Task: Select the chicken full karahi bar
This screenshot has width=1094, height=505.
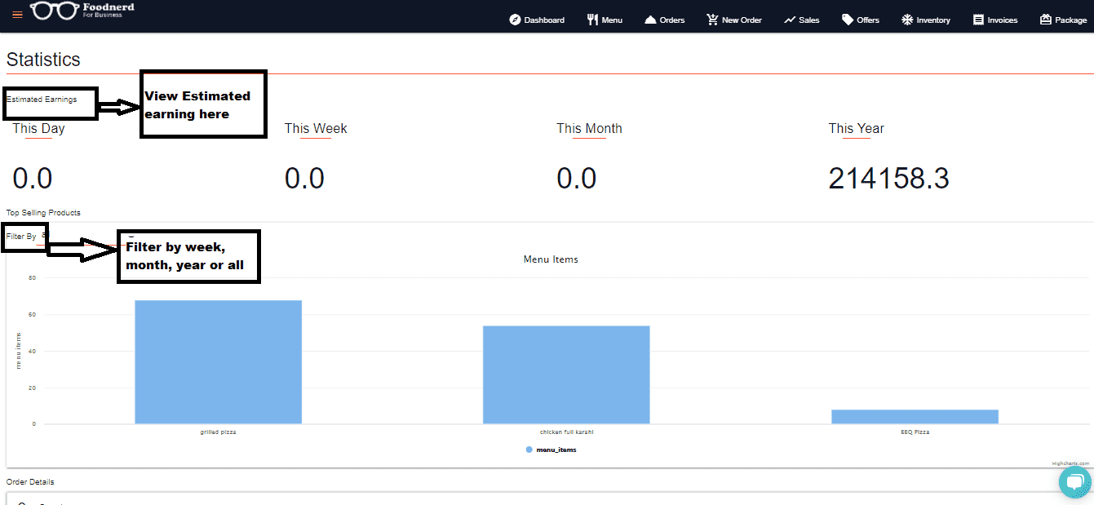Action: coord(566,374)
